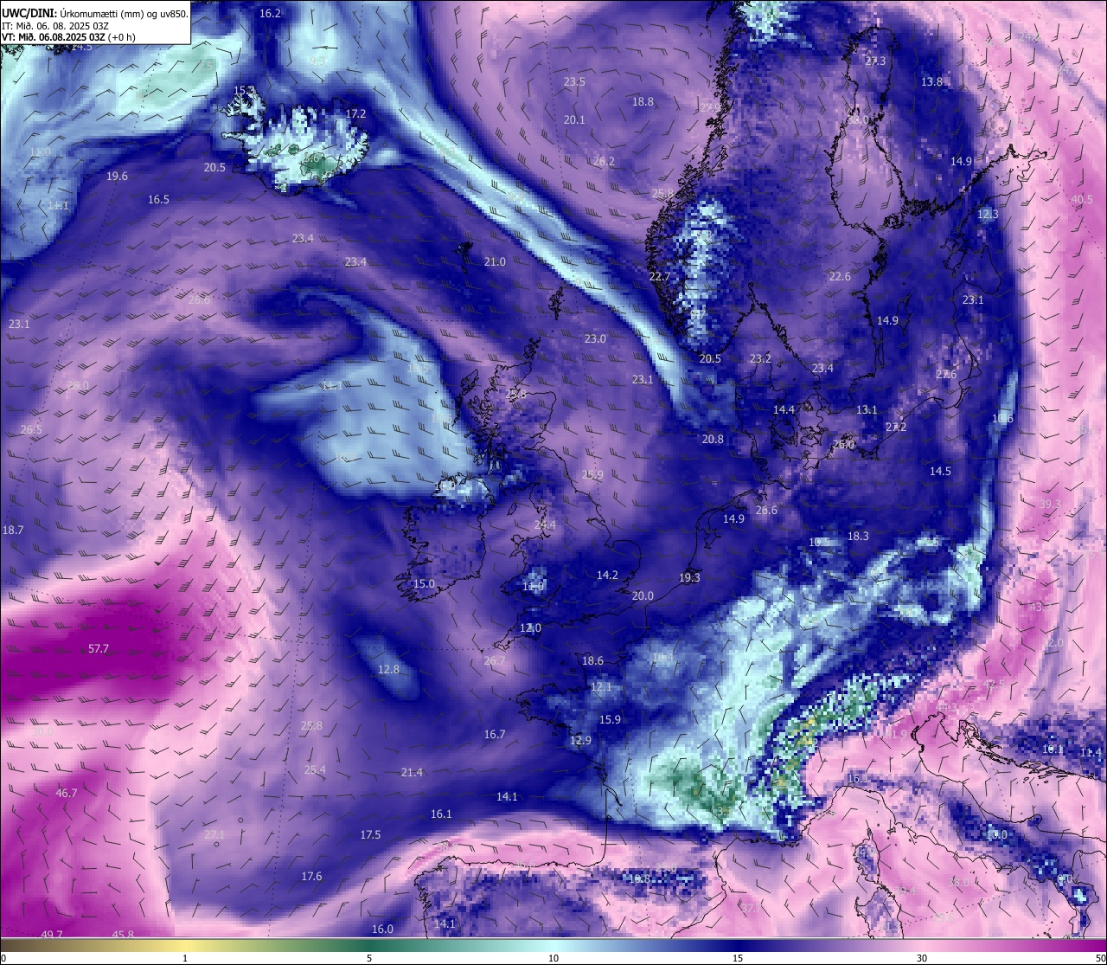
Task: Click the 16.5 value southwest of Iceland
Action: (158, 200)
